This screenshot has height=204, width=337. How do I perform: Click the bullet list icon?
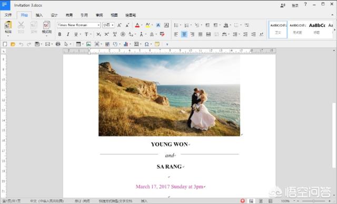point(176,25)
